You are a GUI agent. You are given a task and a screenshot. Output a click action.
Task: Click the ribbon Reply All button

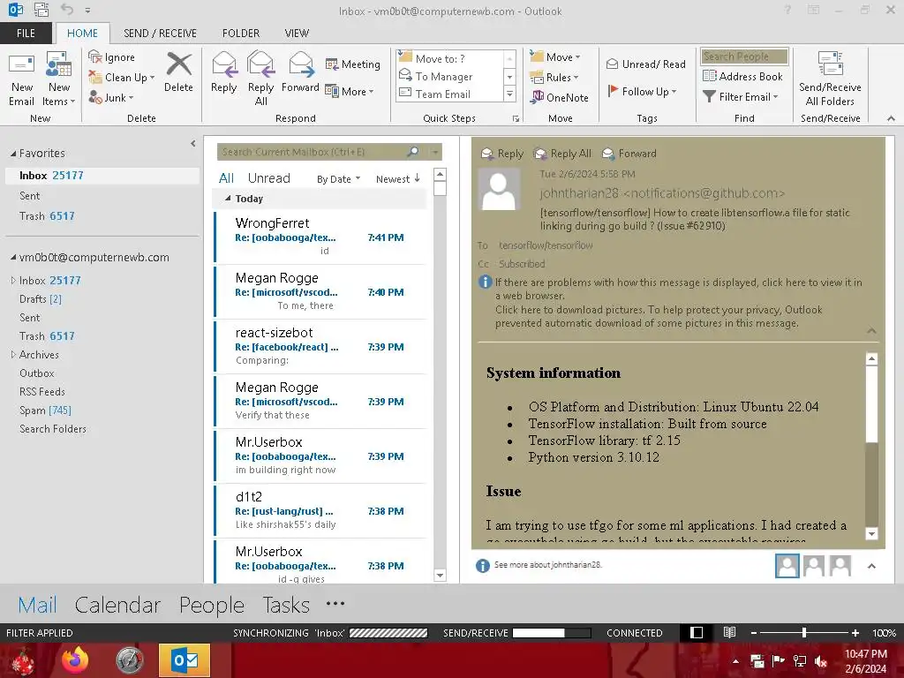260,79
